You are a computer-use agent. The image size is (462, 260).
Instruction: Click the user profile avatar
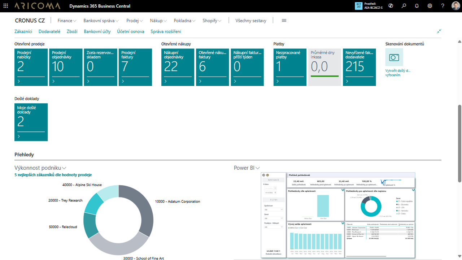pyautogui.click(x=456, y=6)
